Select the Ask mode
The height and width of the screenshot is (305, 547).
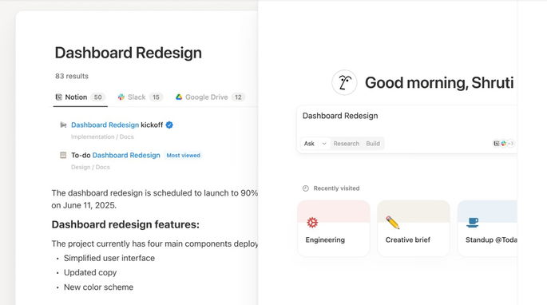[x=309, y=144]
